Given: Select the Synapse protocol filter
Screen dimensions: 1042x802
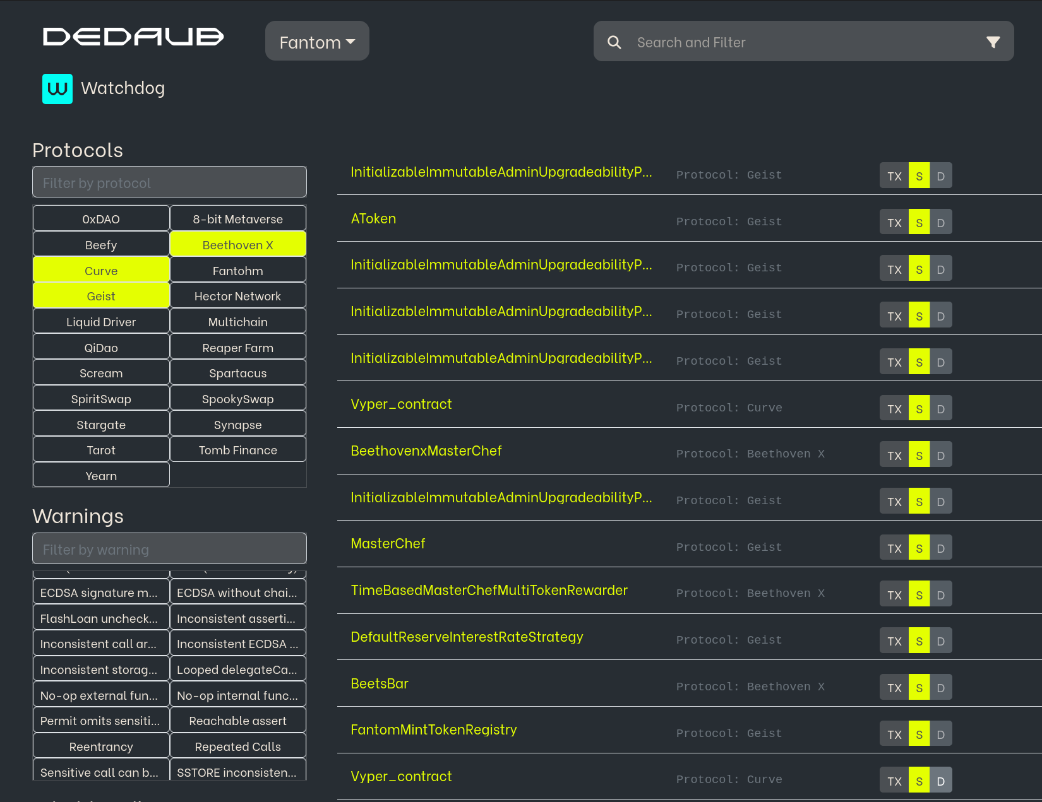Looking at the screenshot, I should pyautogui.click(x=238, y=425).
